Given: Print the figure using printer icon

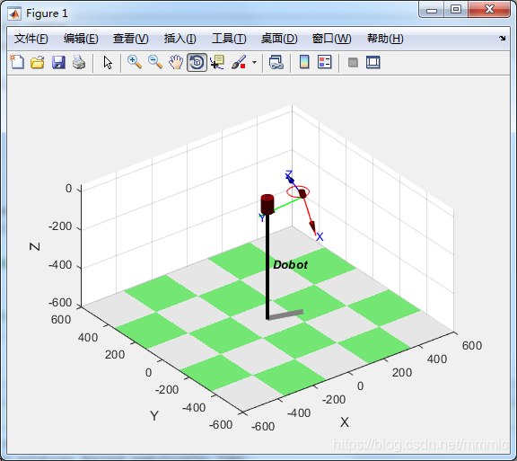Looking at the screenshot, I should pyautogui.click(x=79, y=62).
